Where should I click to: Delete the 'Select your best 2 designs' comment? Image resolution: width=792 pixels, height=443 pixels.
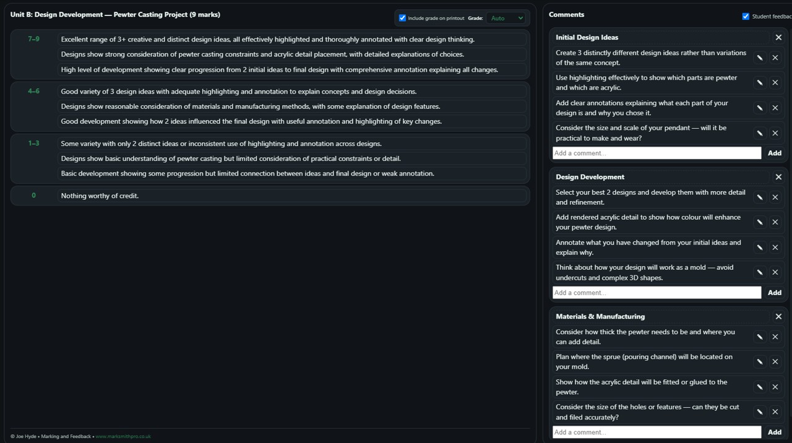775,197
